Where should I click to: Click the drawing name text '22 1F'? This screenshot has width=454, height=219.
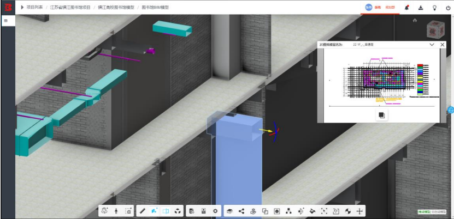click(364, 45)
